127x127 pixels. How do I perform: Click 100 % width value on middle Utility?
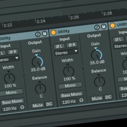(x=69, y=79)
